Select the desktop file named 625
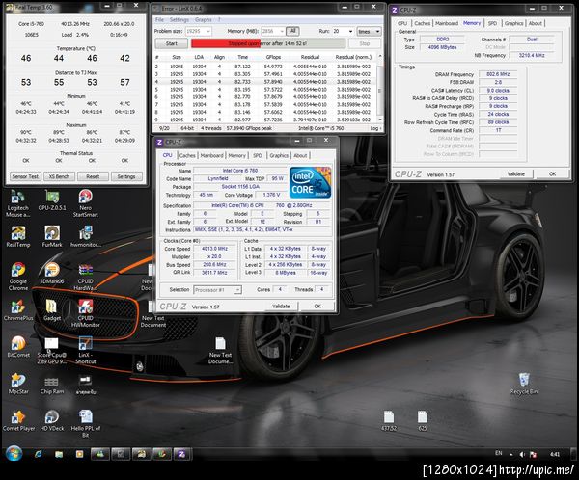This screenshot has width=579, height=480. click(423, 421)
